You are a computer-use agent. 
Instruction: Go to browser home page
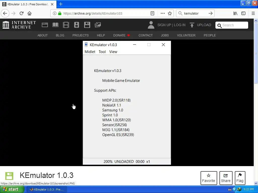[29, 13]
